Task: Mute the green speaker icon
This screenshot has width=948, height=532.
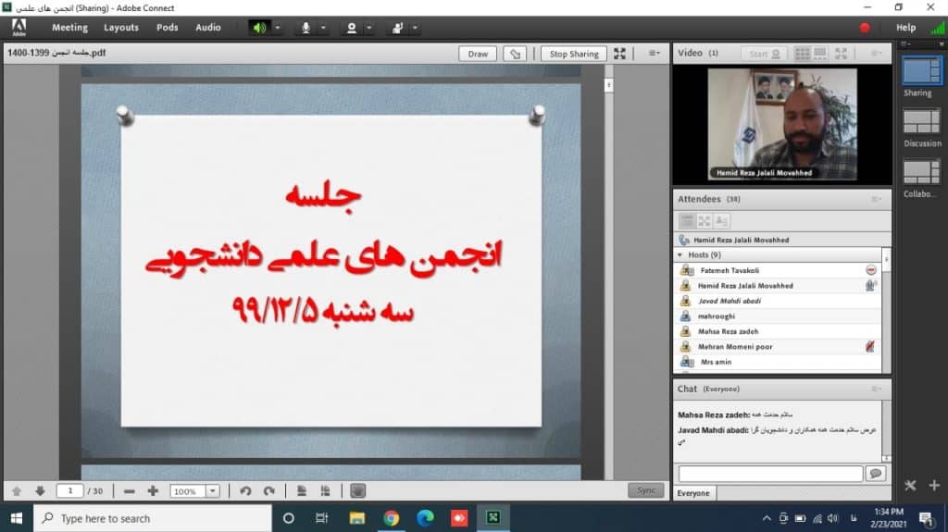Action: pos(259,28)
